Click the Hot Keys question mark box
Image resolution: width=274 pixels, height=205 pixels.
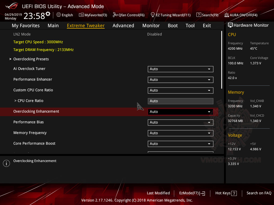[x=234, y=193]
